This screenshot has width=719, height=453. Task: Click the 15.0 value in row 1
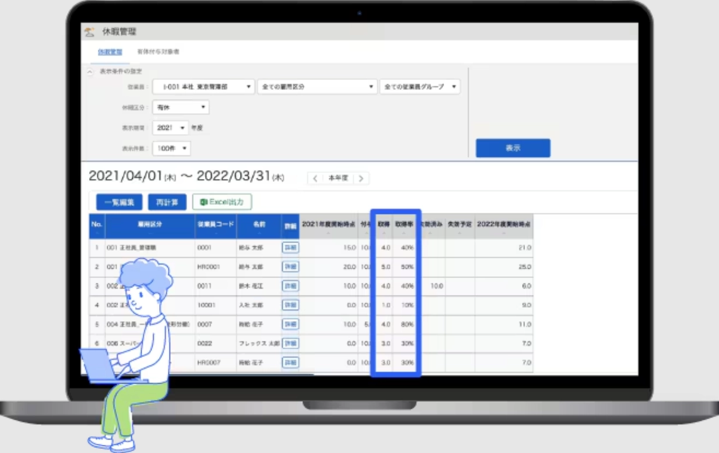tap(350, 248)
